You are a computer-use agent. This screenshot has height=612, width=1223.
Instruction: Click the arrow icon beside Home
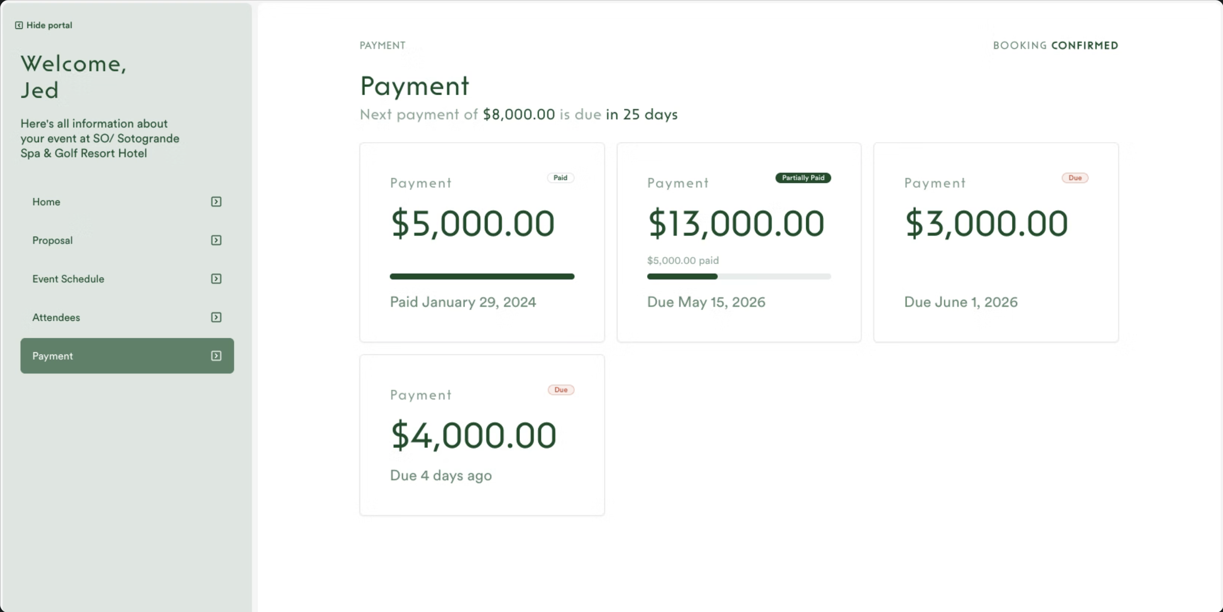coord(216,202)
